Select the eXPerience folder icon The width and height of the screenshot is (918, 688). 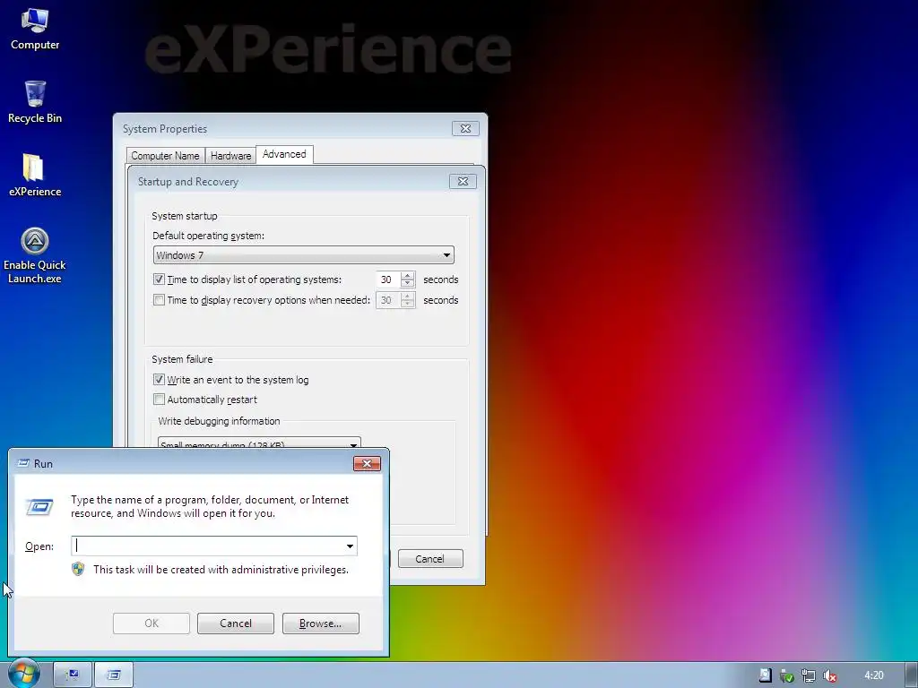[35, 176]
